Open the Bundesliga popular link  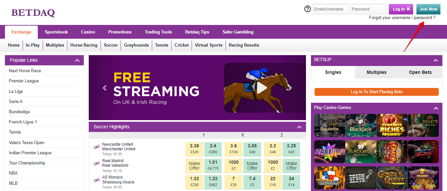tap(19, 112)
